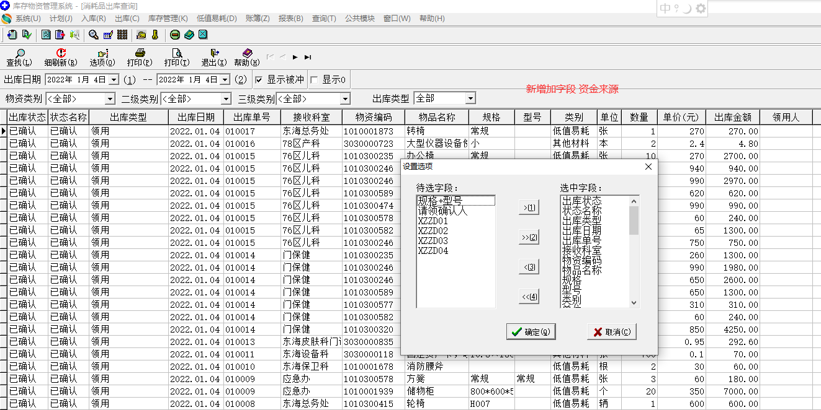Click the teal list document toolbar icon
This screenshot has width=821, height=410.
click(46, 35)
